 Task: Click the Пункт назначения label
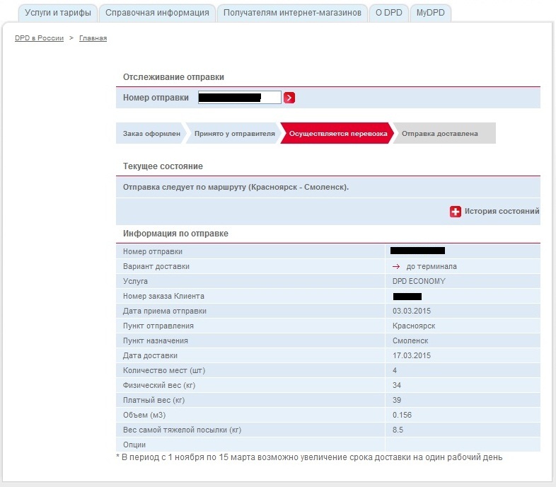(x=156, y=340)
